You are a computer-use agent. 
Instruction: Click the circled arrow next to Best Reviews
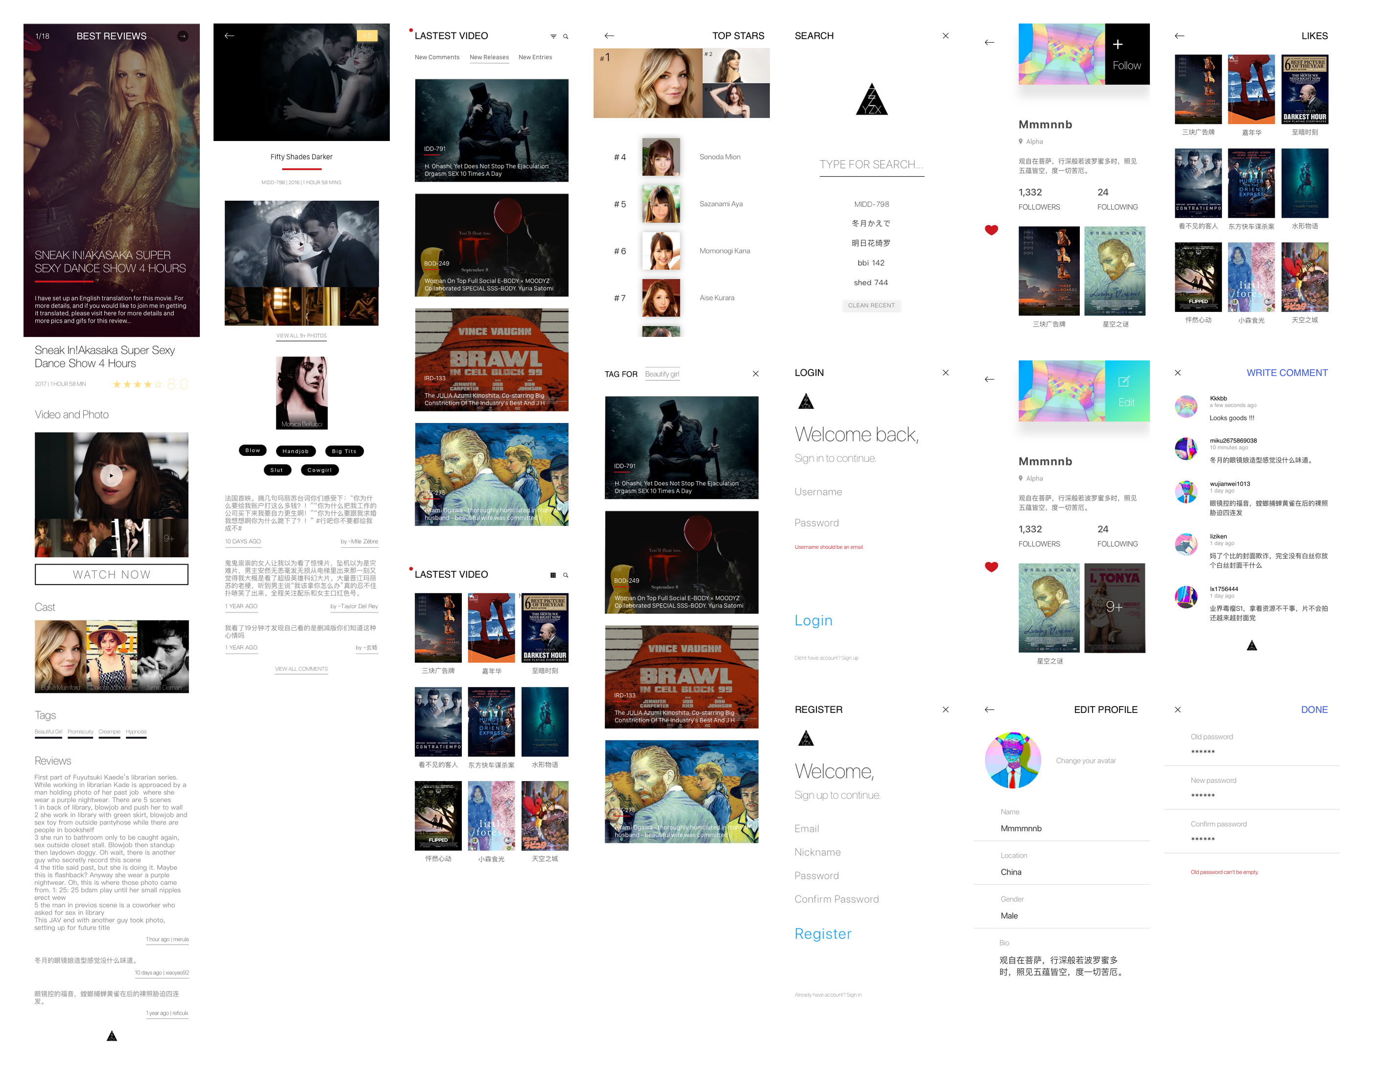(183, 36)
